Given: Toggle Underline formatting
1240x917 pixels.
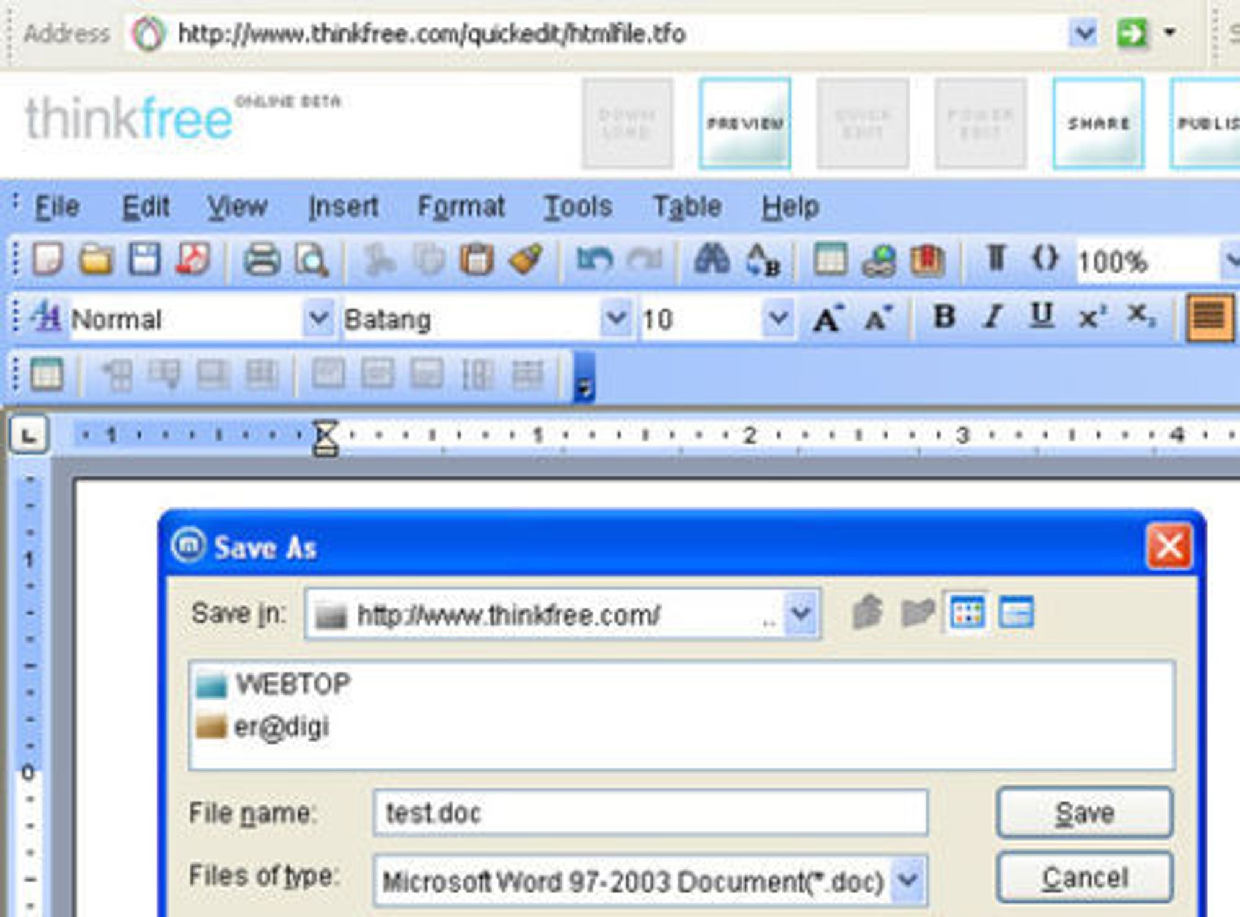Looking at the screenshot, I should point(1042,316).
